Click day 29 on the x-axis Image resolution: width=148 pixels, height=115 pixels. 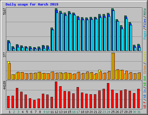(x=130, y=112)
